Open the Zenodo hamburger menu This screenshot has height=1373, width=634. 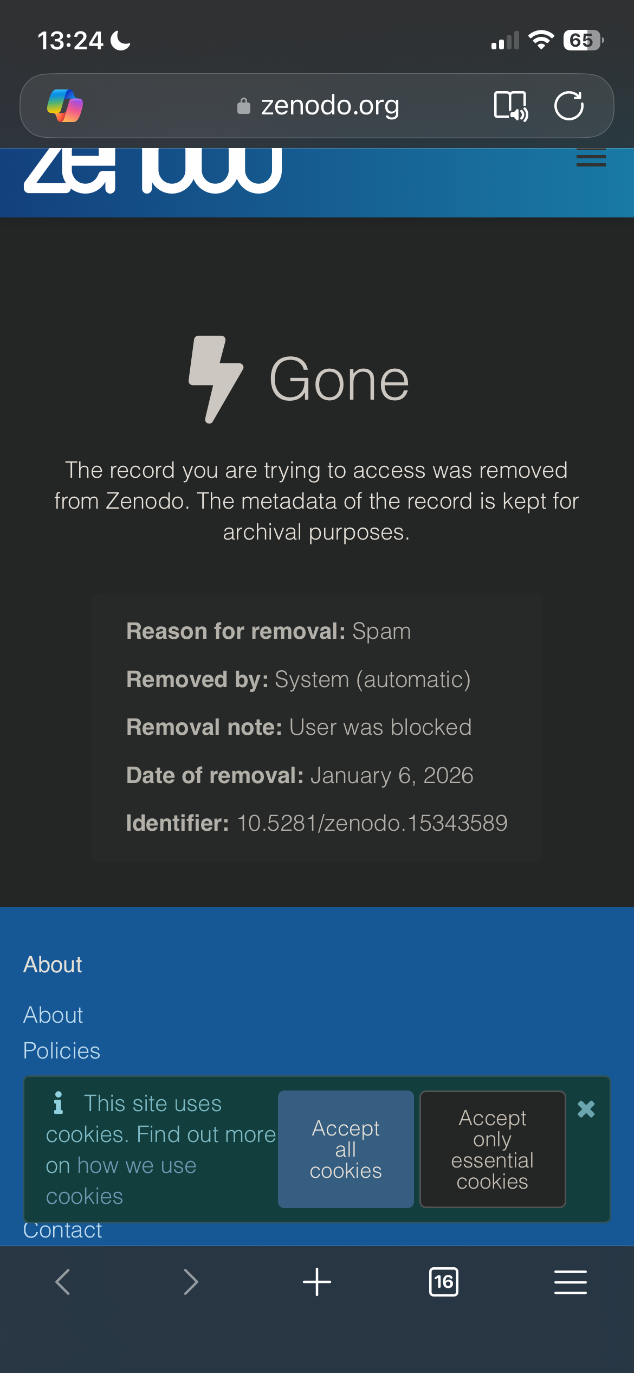[591, 158]
